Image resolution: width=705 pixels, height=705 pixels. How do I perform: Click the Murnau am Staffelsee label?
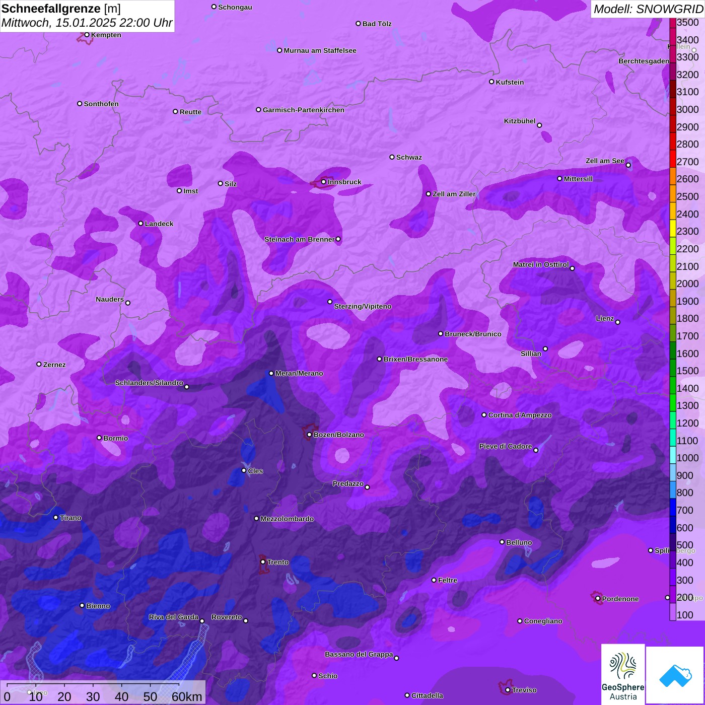[x=320, y=50]
